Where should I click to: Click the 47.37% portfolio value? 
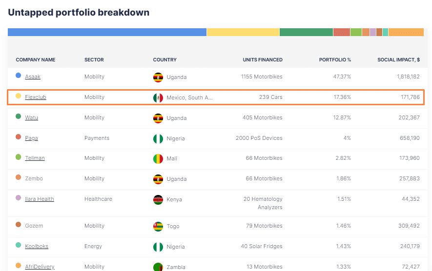(x=342, y=77)
